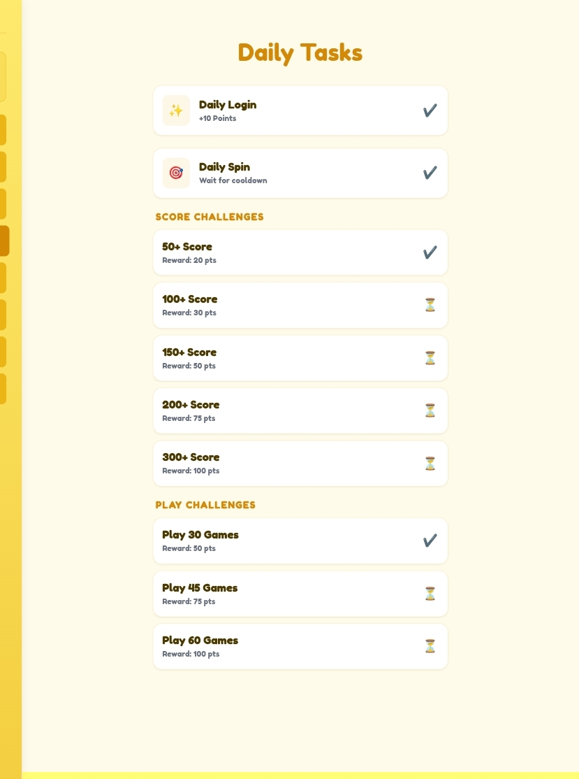Image resolution: width=579 pixels, height=779 pixels.
Task: Click the checkmark on Daily Spin task
Action: coord(430,173)
